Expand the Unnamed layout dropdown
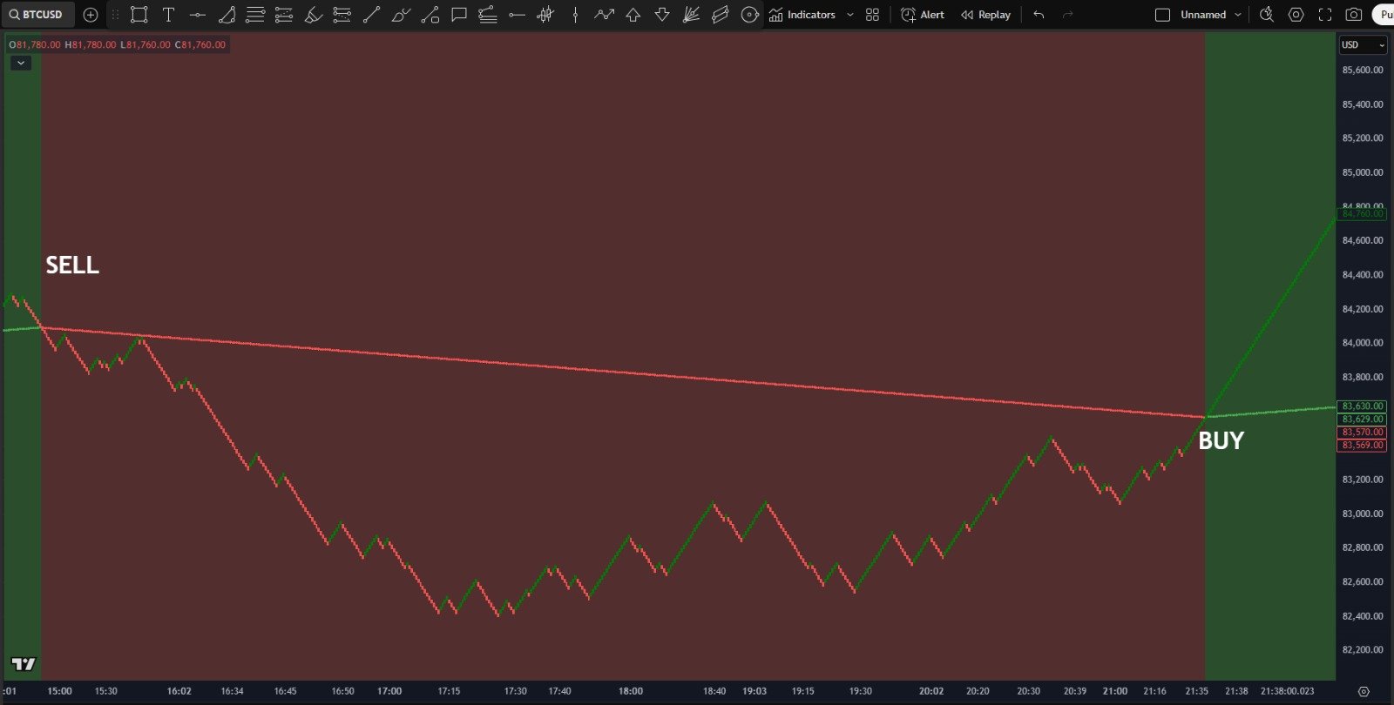The image size is (1394, 705). point(1237,15)
